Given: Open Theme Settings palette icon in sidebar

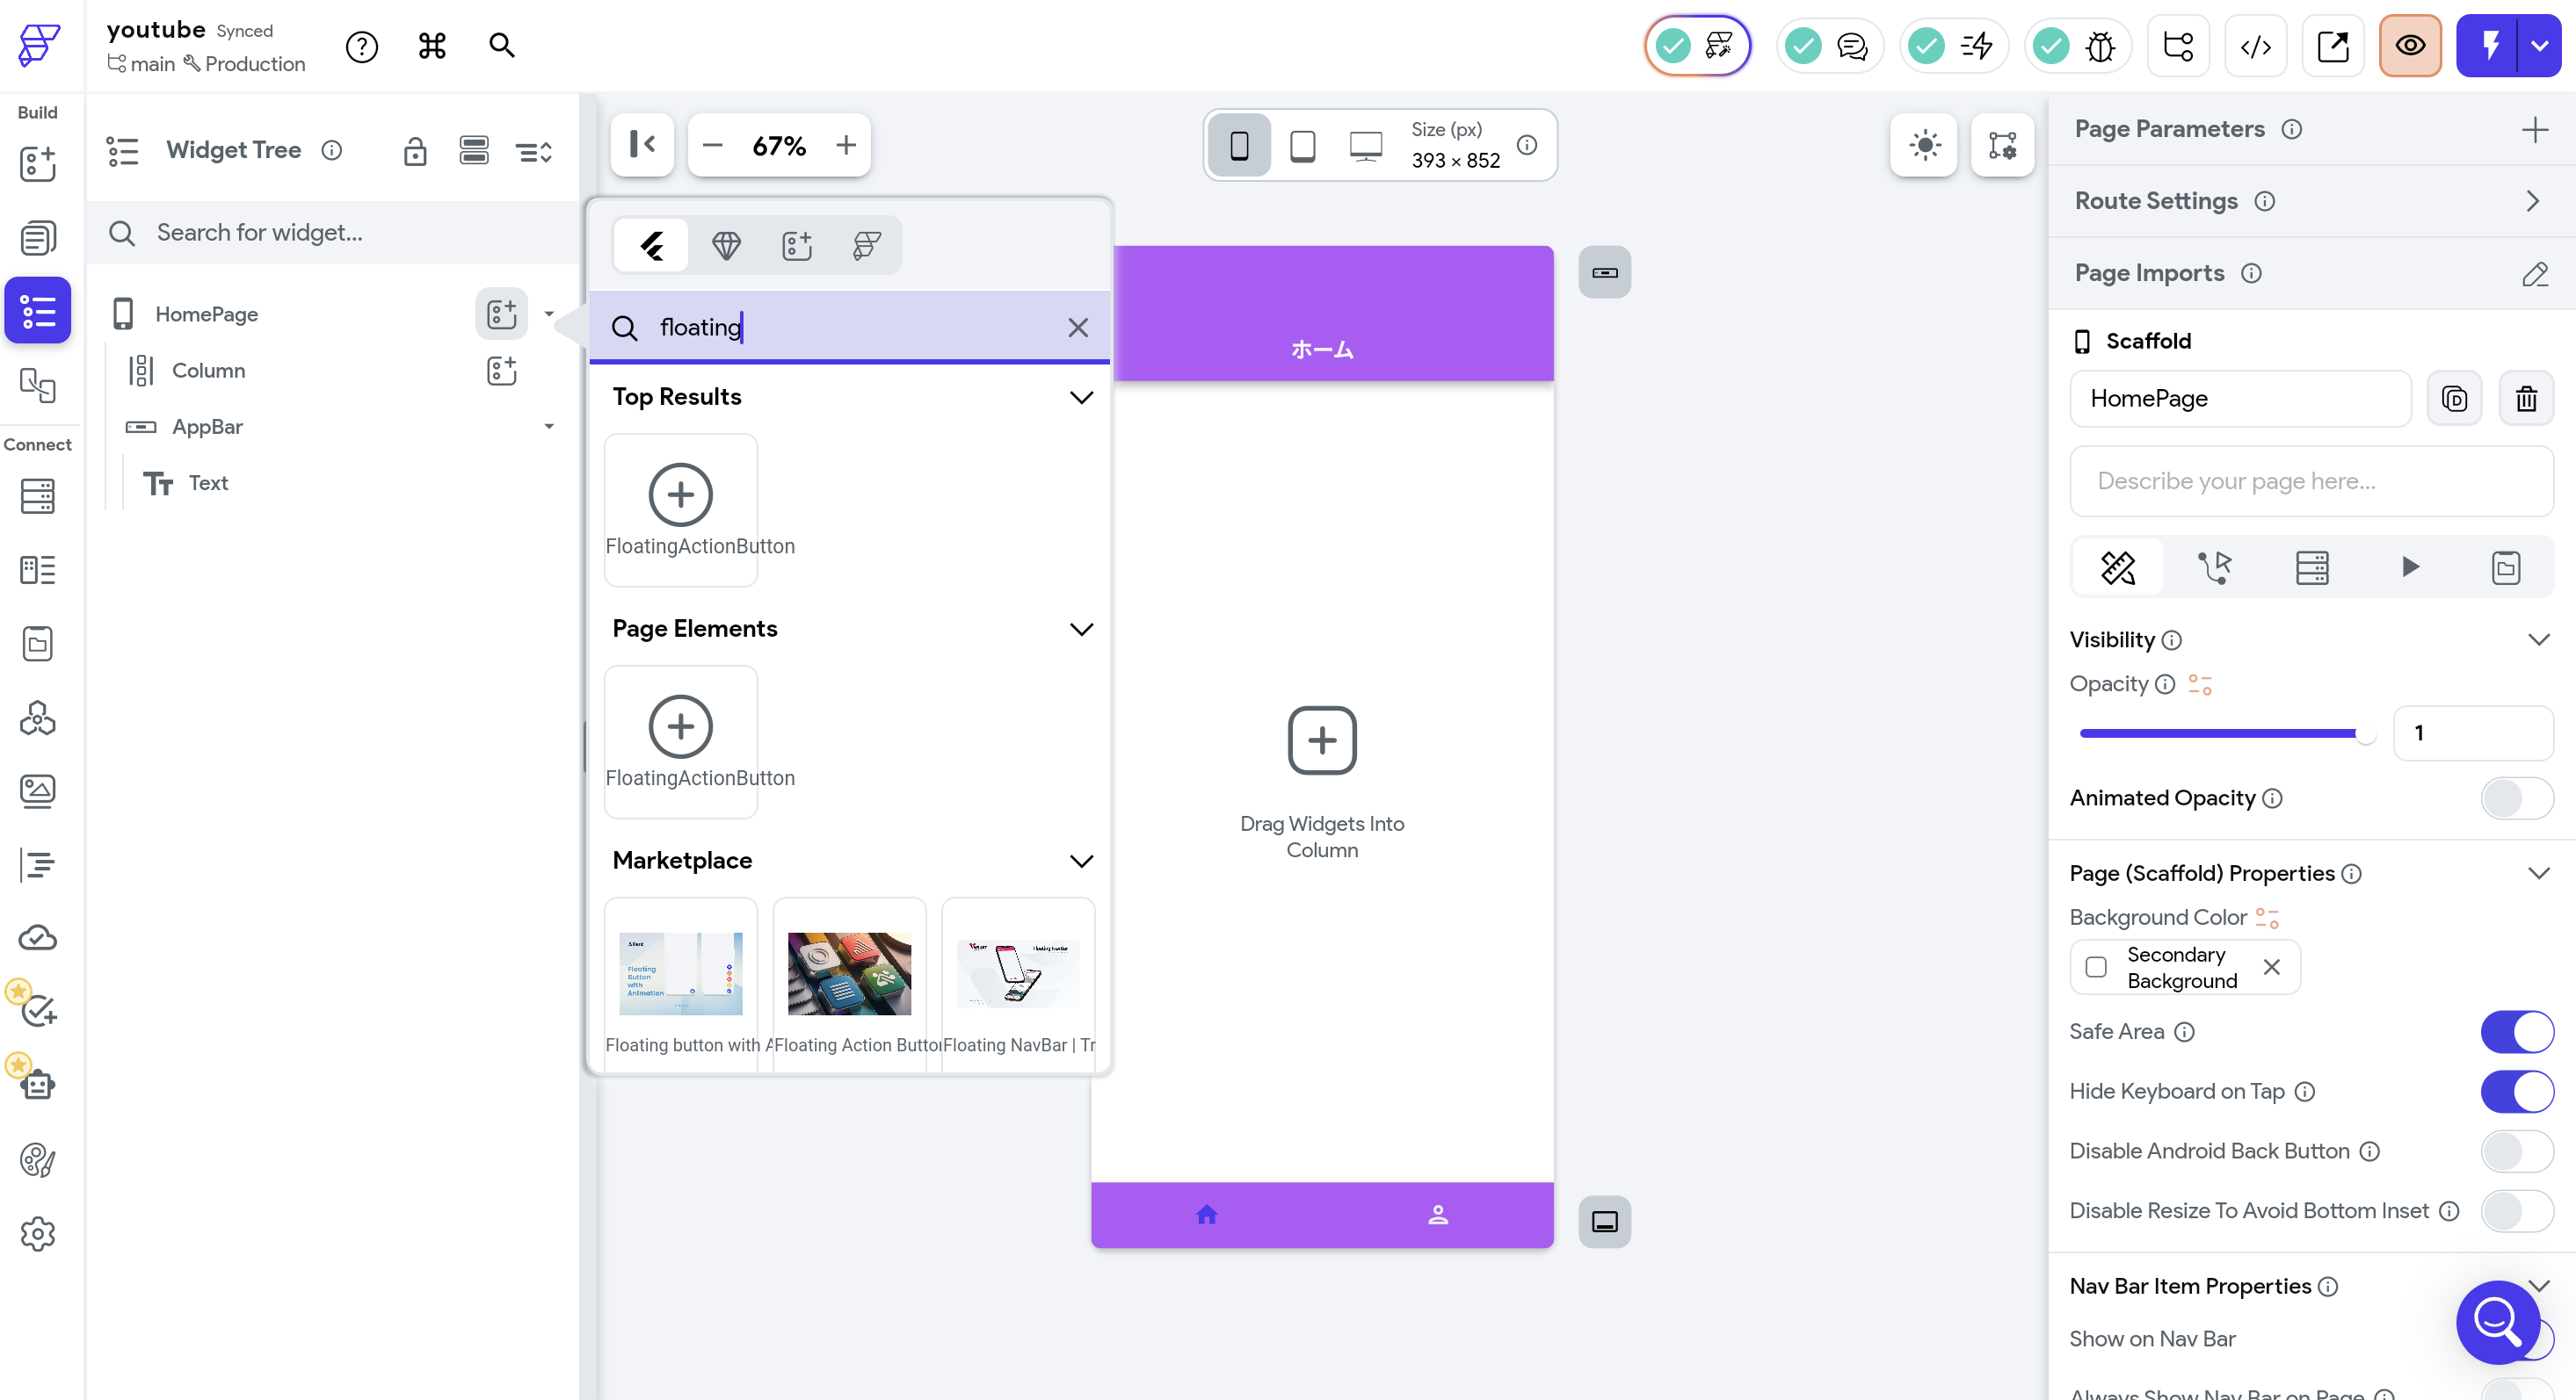Looking at the screenshot, I should click(x=38, y=1160).
